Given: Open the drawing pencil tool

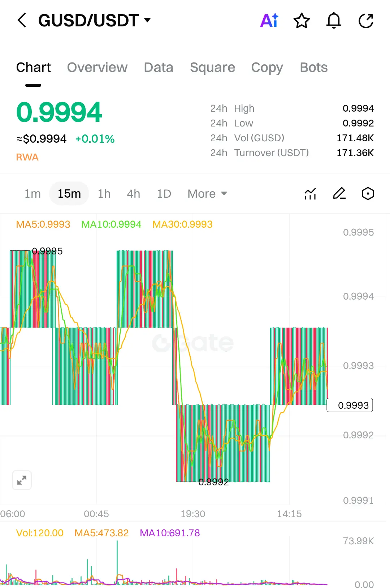Looking at the screenshot, I should tap(339, 194).
